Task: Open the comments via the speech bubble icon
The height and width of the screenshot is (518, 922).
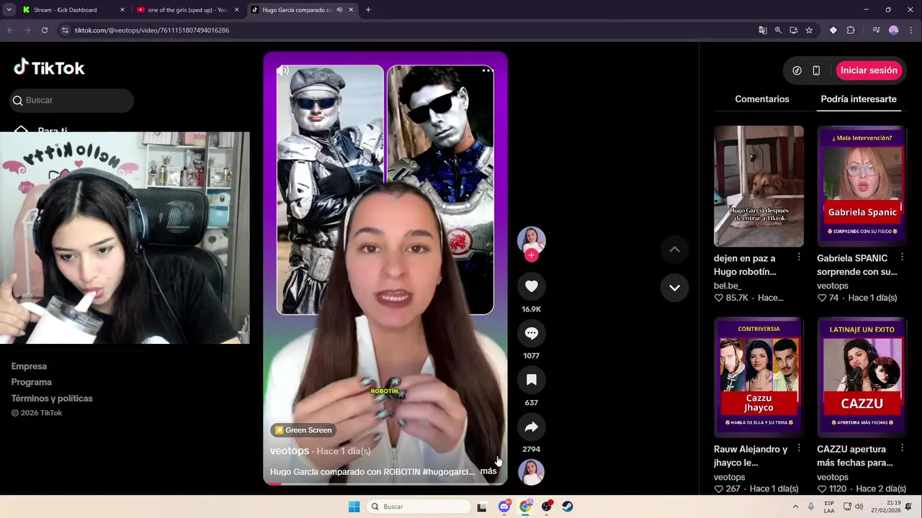Action: click(x=532, y=333)
